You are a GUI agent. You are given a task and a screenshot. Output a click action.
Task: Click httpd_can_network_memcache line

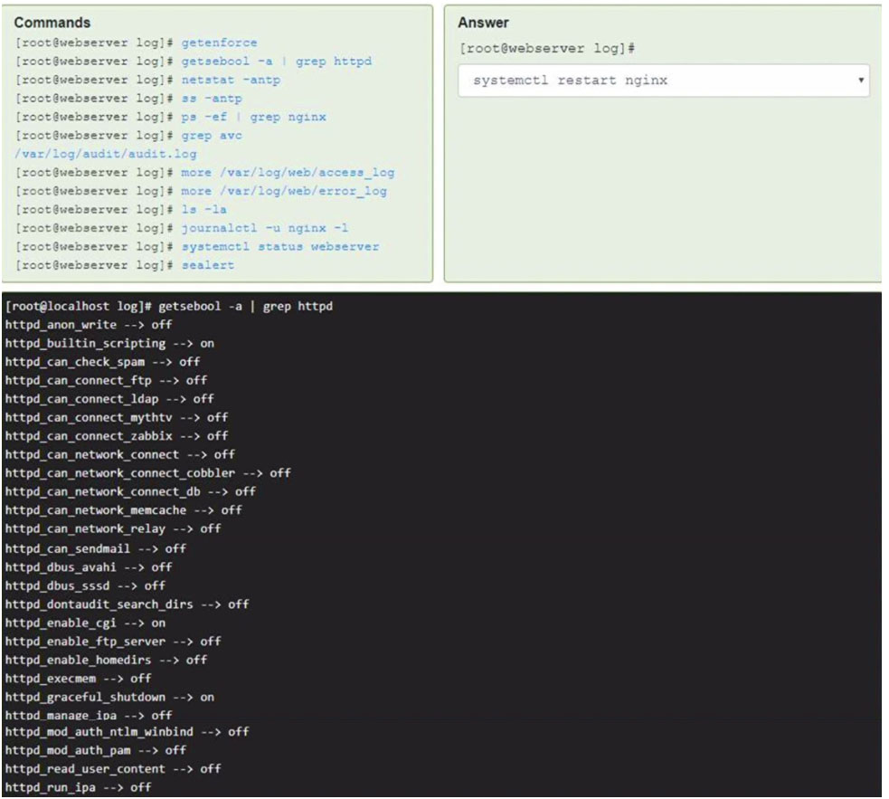(124, 510)
